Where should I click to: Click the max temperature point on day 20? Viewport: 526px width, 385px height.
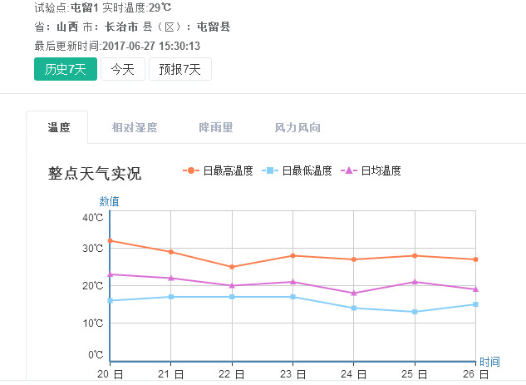(x=110, y=240)
